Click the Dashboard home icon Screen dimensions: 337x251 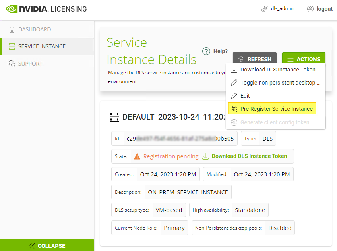(x=12, y=29)
